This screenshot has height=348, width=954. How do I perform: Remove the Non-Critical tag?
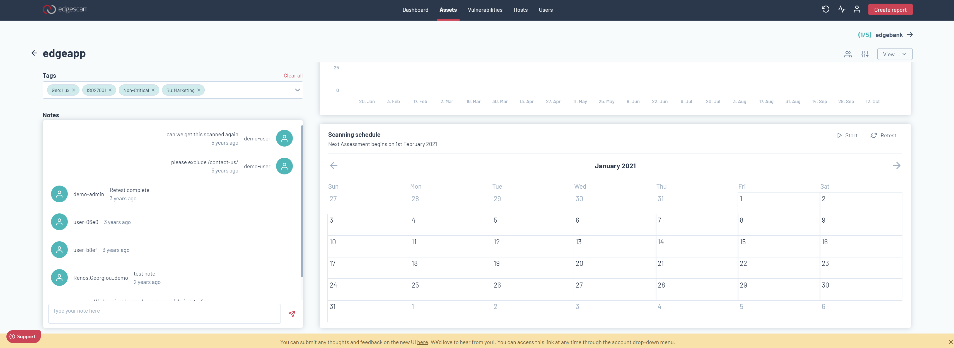pos(153,90)
